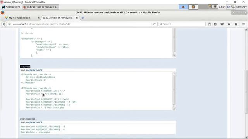248x139 pixels.
Task: Open the downloads arrow icon
Action: (x=229, y=24)
